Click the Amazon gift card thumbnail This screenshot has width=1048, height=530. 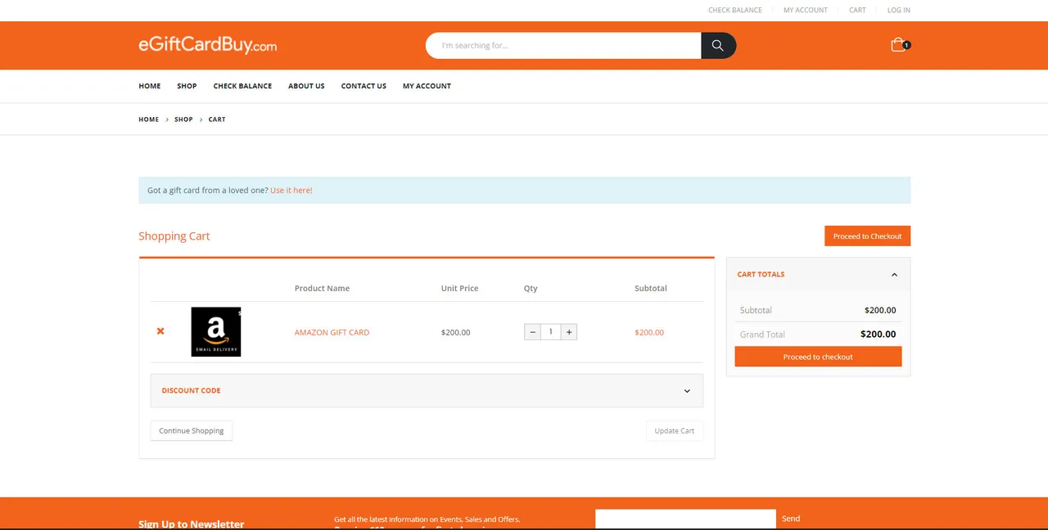(216, 332)
